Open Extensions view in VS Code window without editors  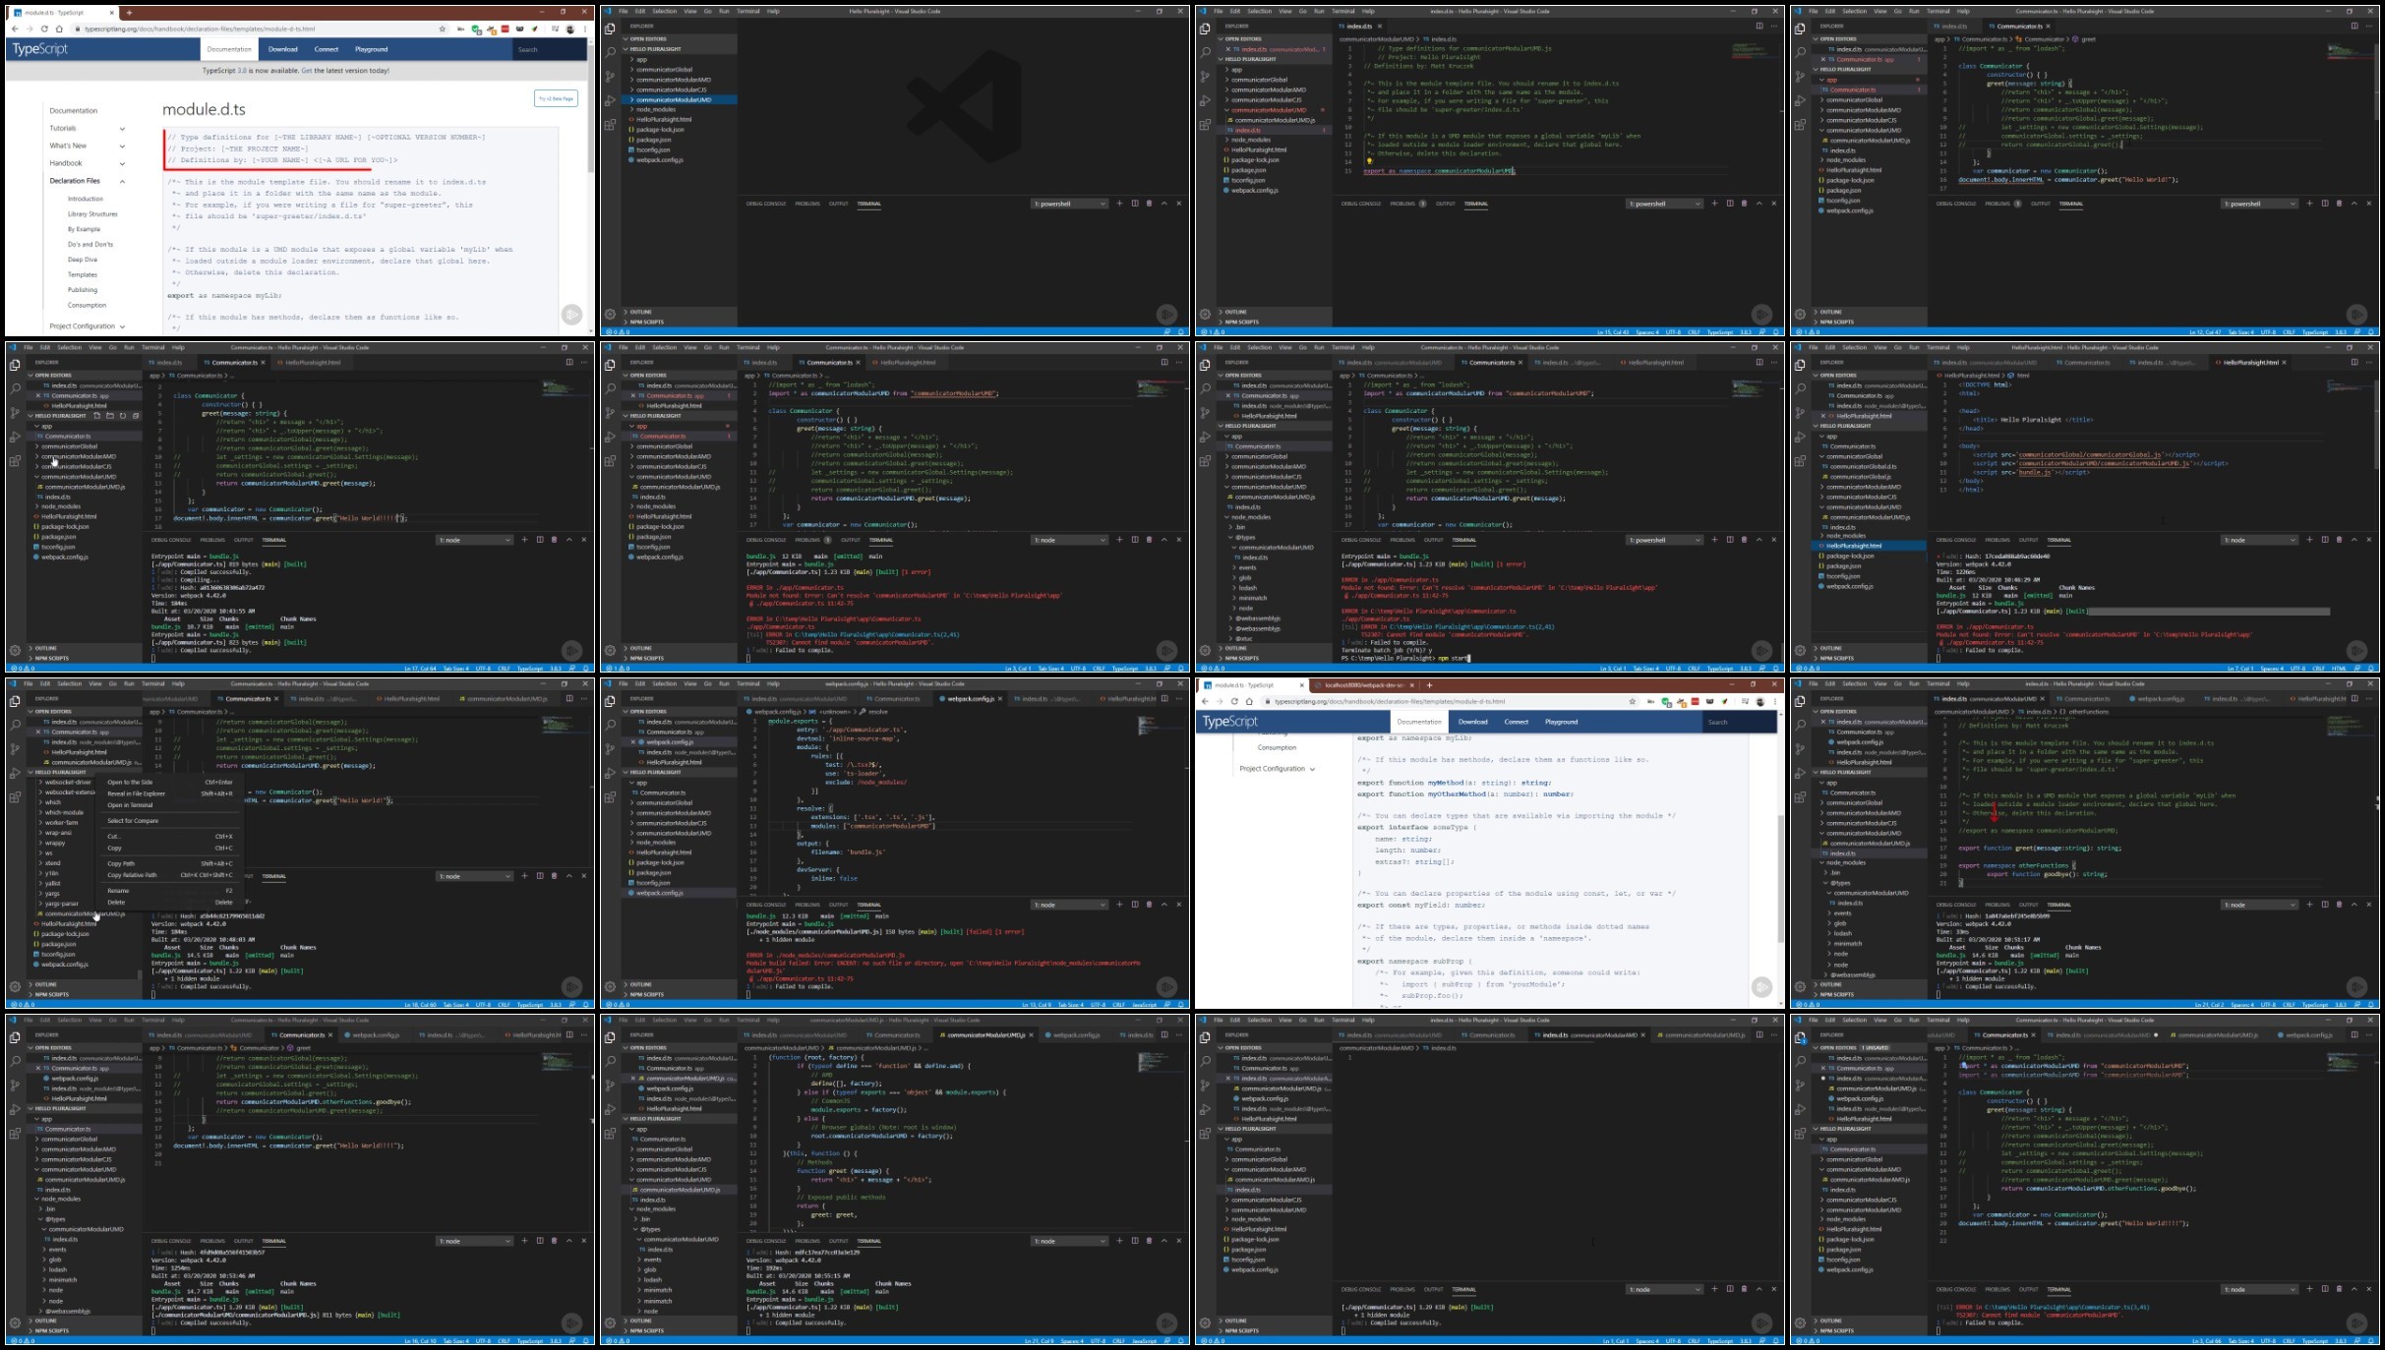(610, 125)
